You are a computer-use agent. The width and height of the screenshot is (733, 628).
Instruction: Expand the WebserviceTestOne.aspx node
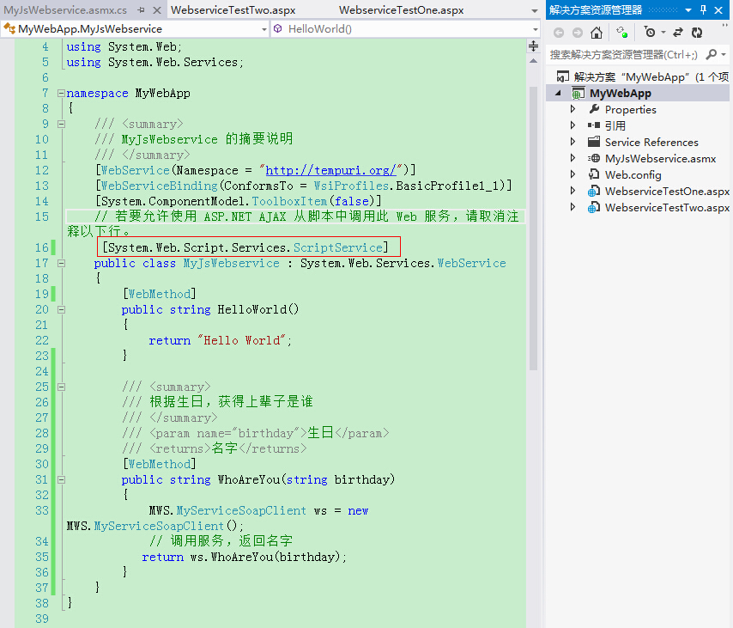point(573,191)
